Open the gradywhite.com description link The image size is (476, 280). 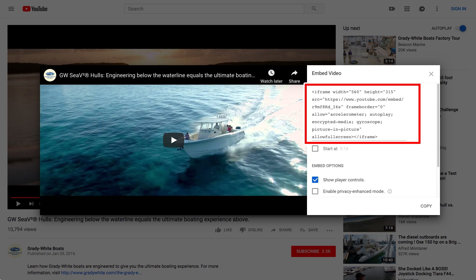[x=101, y=273]
